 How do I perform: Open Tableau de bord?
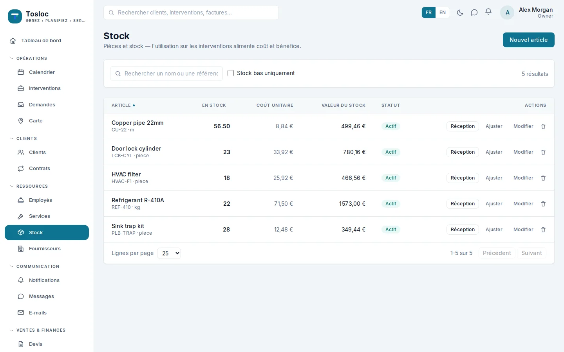pos(47,41)
